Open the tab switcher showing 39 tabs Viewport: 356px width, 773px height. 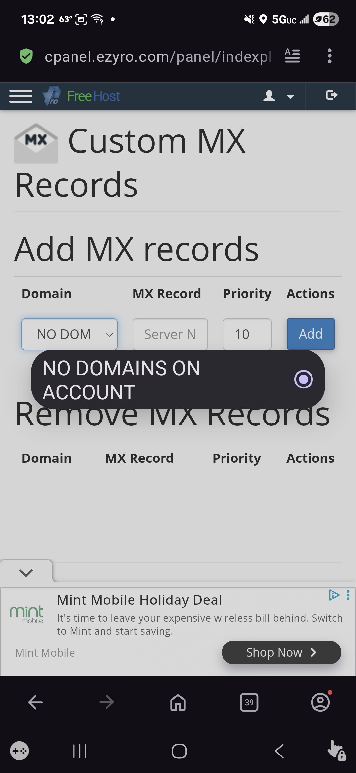pyautogui.click(x=249, y=702)
